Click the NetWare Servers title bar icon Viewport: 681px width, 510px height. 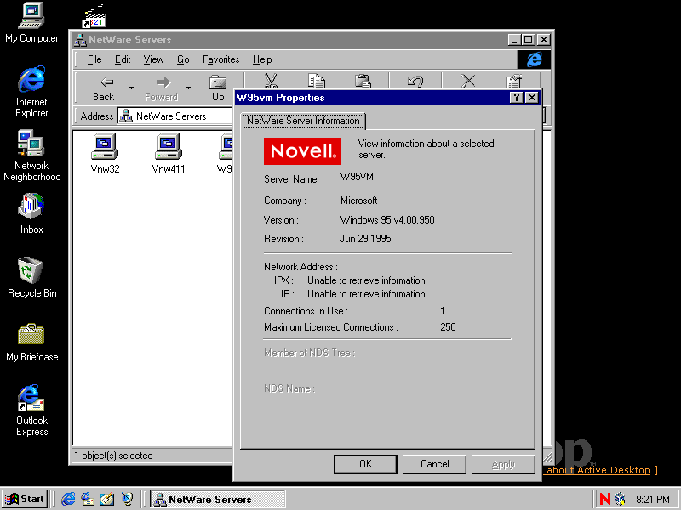click(x=80, y=40)
